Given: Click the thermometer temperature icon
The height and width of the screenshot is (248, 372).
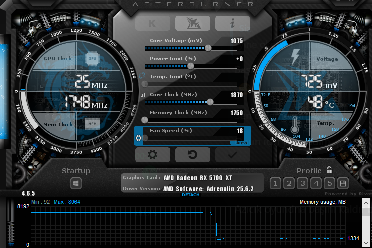Looking at the screenshot, I should [x=295, y=125].
